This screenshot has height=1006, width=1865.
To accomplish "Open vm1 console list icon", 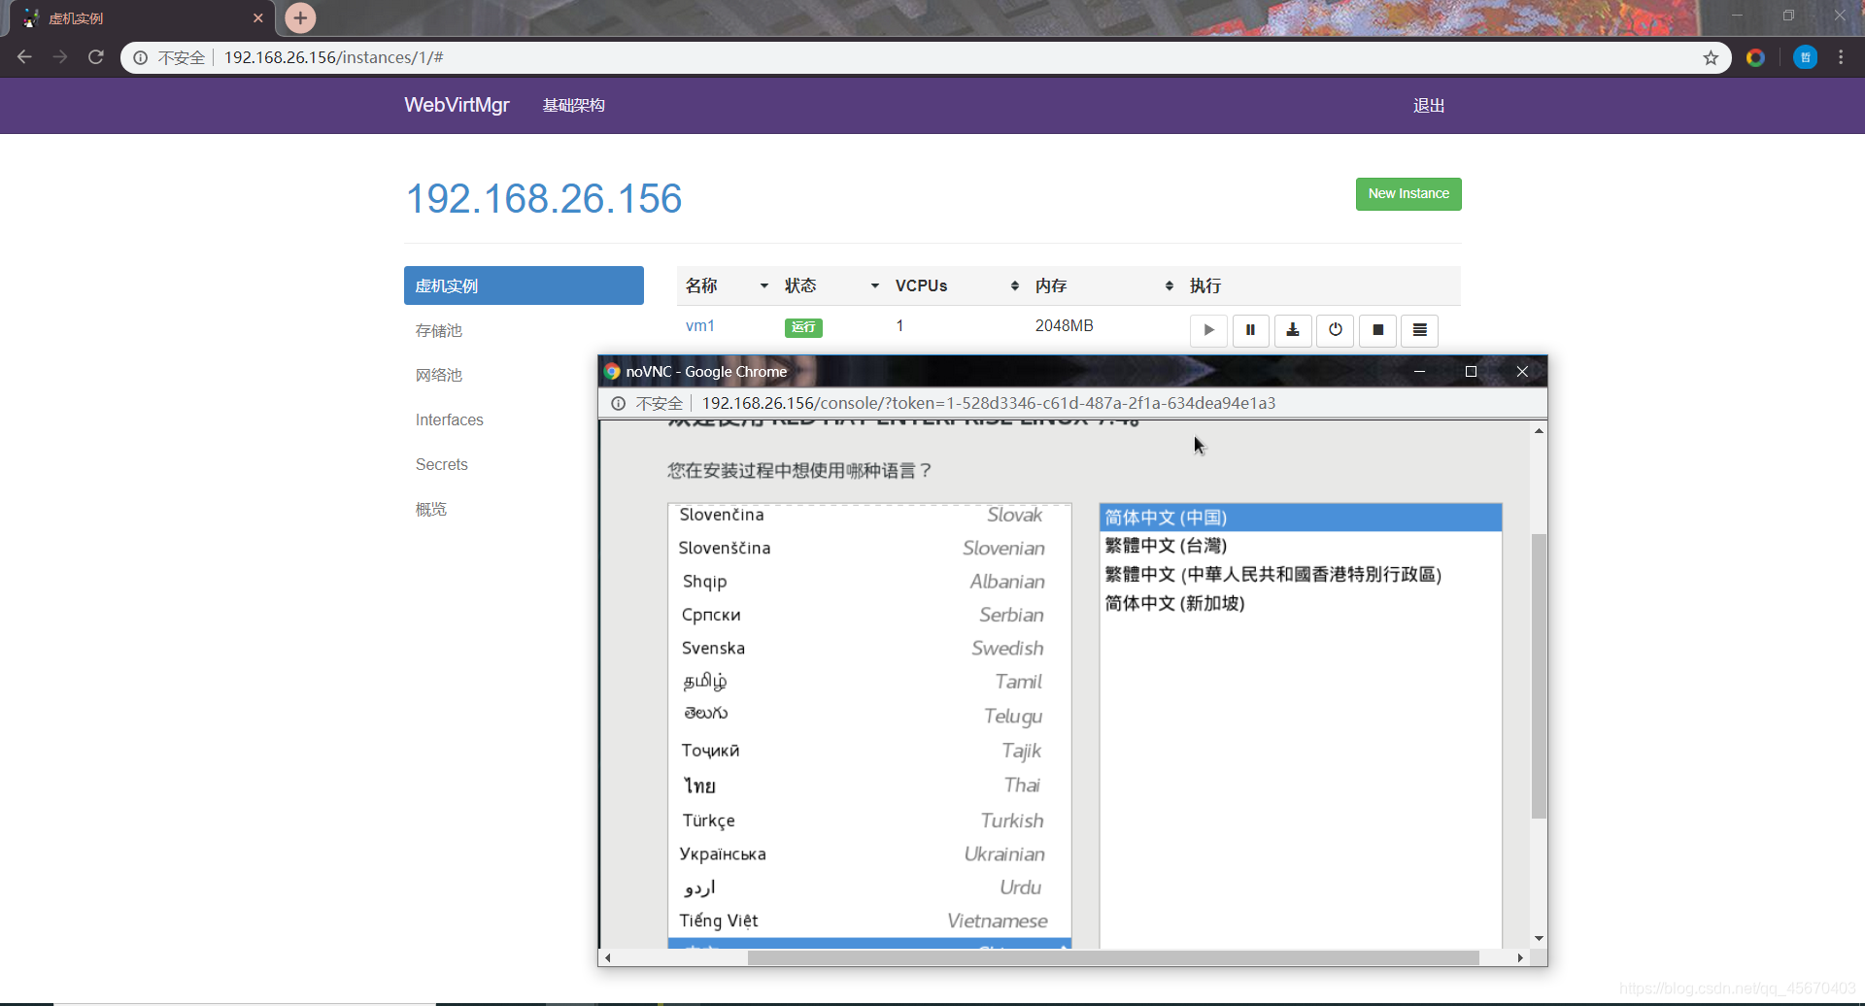I will pyautogui.click(x=1420, y=330).
